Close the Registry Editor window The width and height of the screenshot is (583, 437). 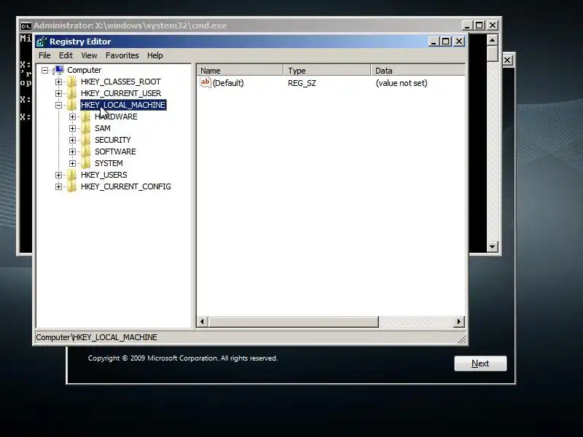coord(459,42)
